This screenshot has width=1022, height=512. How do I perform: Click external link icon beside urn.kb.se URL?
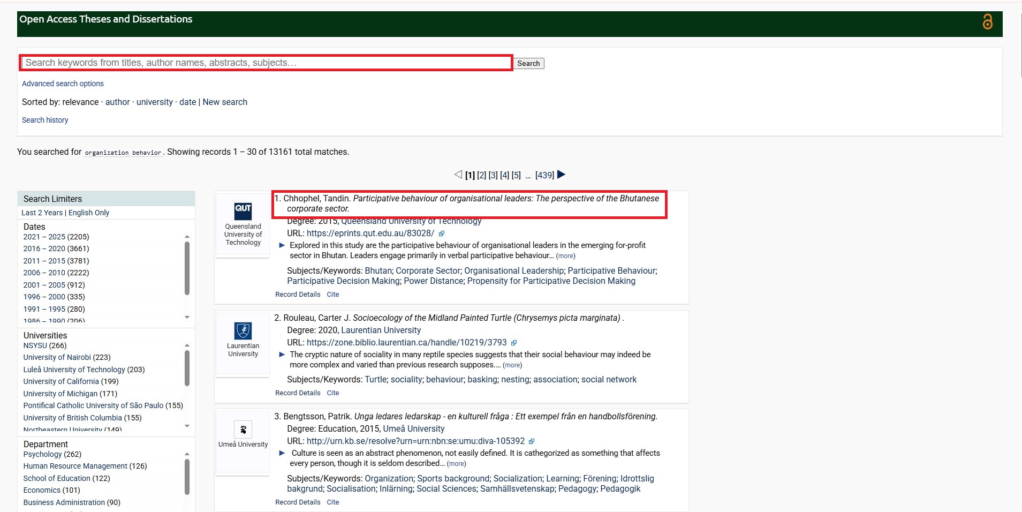pos(532,441)
